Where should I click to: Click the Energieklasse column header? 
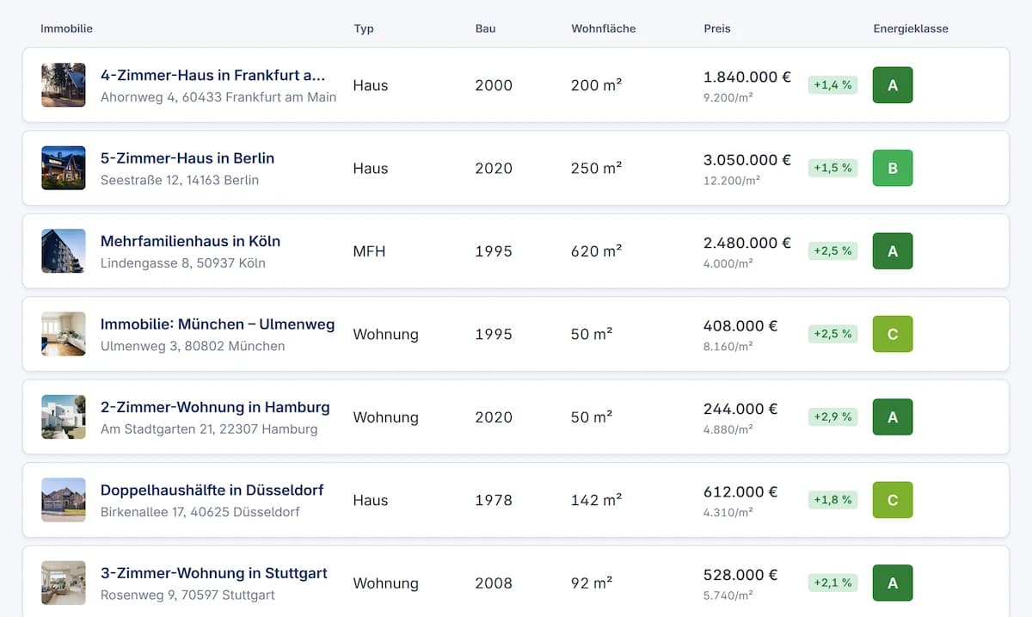point(911,28)
